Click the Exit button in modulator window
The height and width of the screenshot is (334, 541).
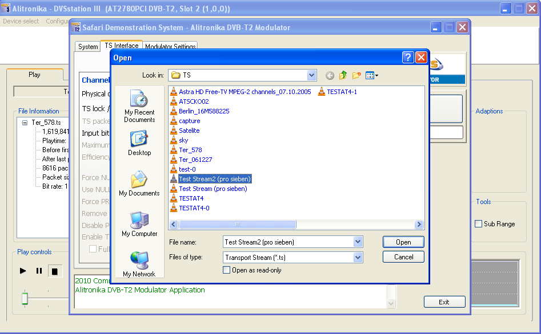(444, 302)
